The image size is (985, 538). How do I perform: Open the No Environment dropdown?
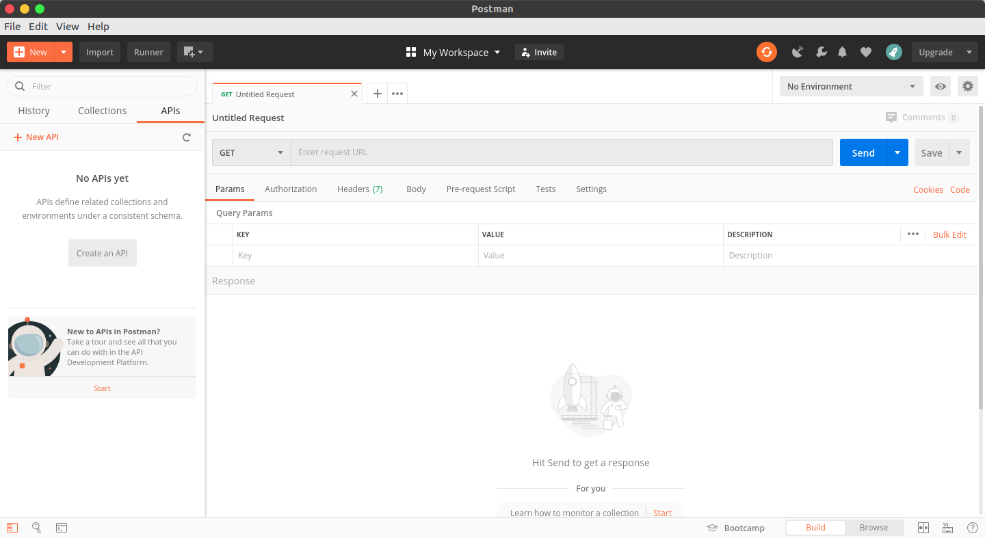[851, 86]
